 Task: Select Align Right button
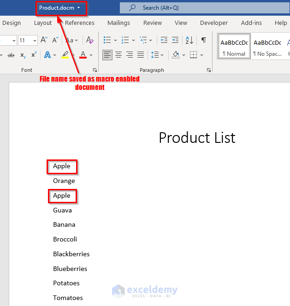(x=130, y=55)
